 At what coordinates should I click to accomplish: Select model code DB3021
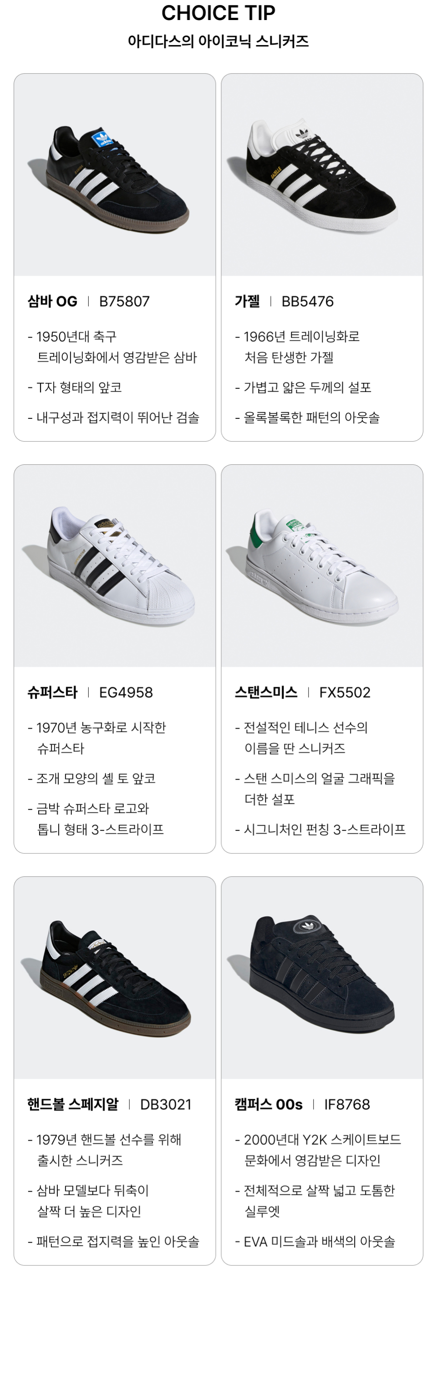tap(165, 1104)
